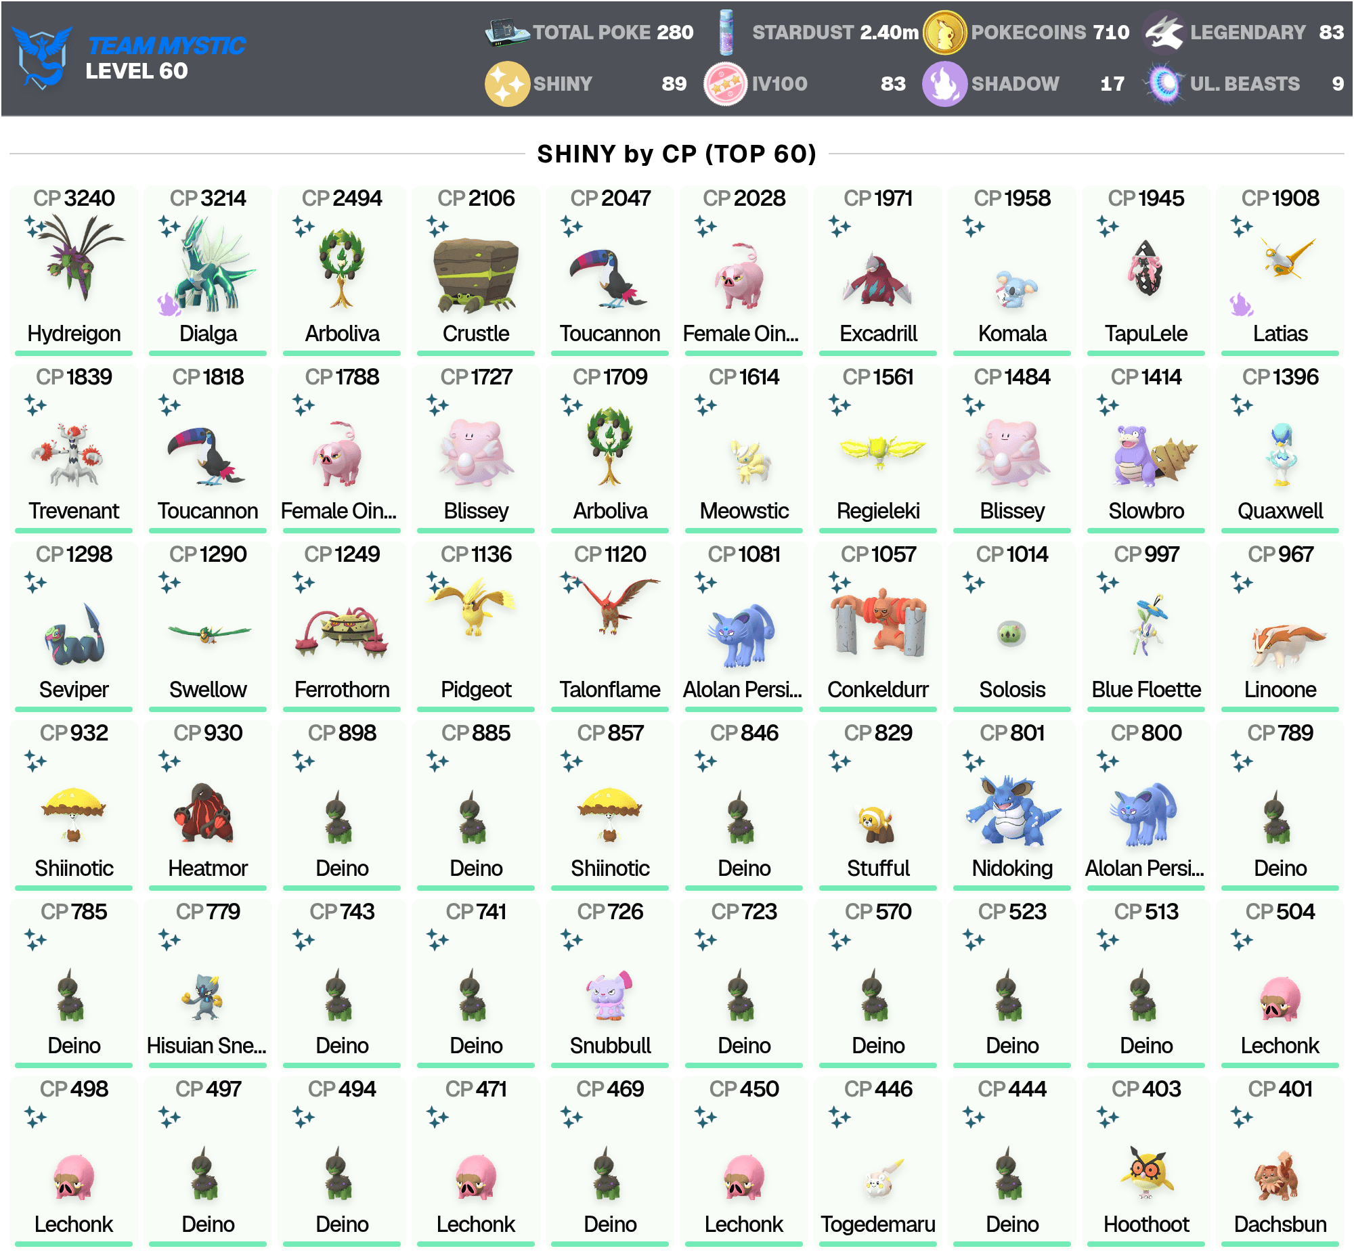Click the purple Shadow flame icon
1354x1259 pixels.
[x=944, y=84]
